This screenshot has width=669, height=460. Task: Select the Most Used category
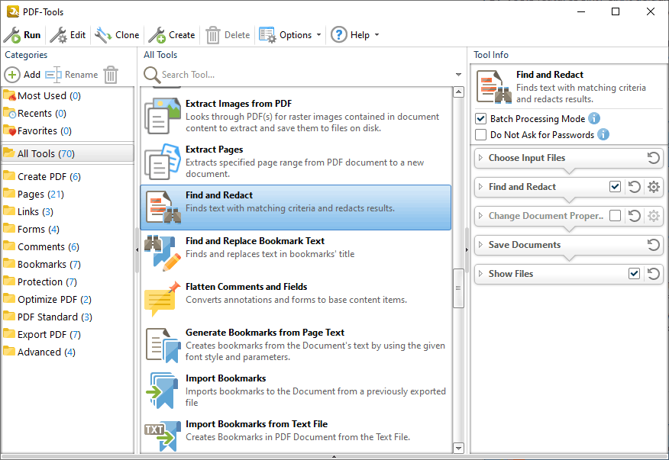67,95
